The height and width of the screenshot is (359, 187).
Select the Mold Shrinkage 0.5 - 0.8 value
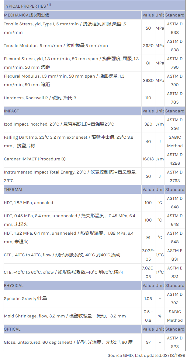coord(148,316)
